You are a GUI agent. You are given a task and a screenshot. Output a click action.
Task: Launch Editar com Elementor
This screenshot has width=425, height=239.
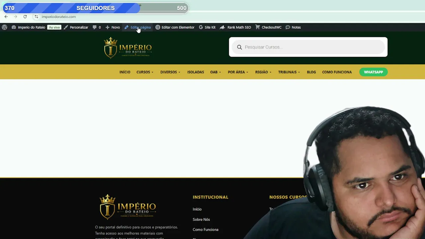coord(175,27)
